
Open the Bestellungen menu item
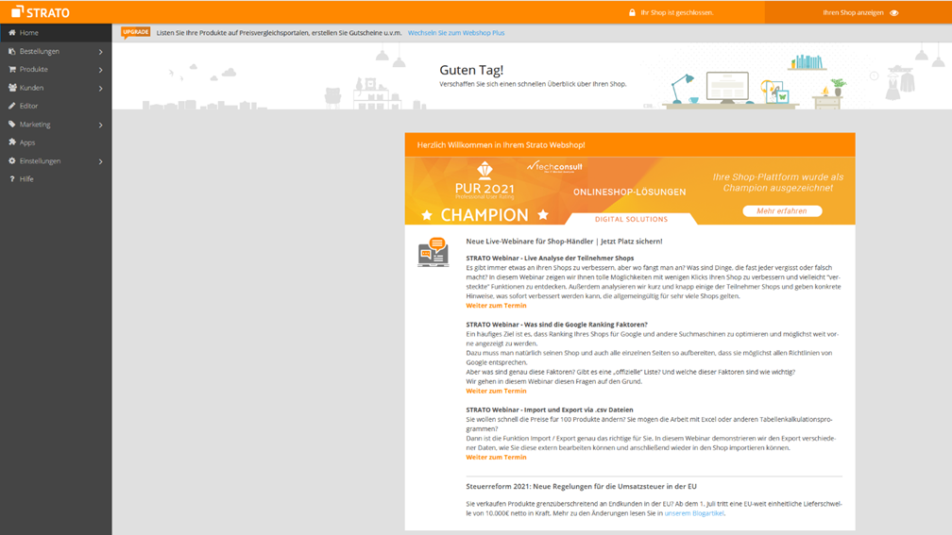point(56,51)
